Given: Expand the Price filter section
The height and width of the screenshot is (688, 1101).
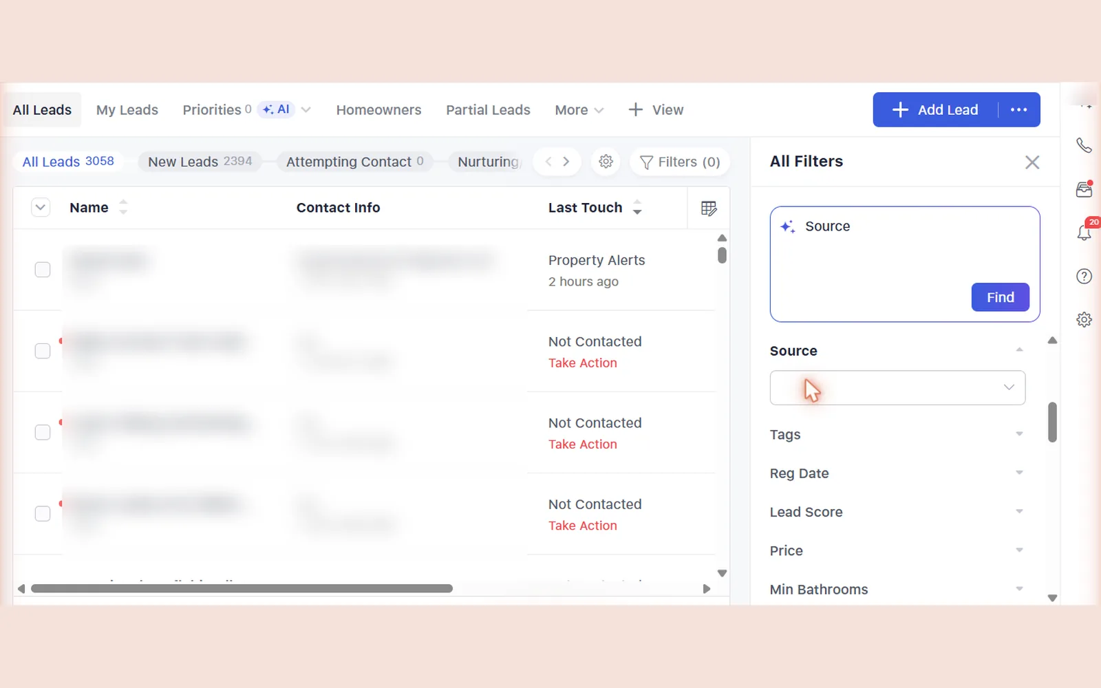Looking at the screenshot, I should coord(1019,550).
